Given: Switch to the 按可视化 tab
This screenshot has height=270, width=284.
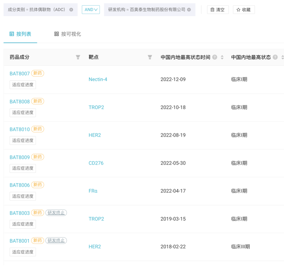Looking at the screenshot, I should point(68,34).
